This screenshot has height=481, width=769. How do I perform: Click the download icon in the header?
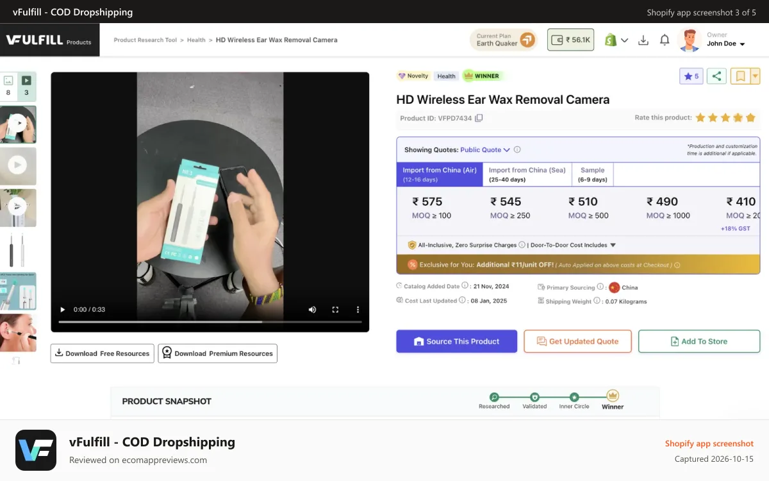[643, 40]
